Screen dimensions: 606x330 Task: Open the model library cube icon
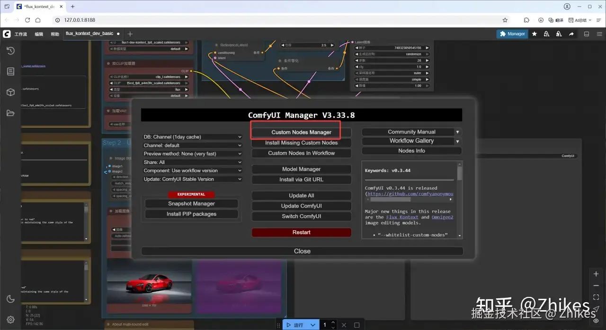click(x=10, y=92)
